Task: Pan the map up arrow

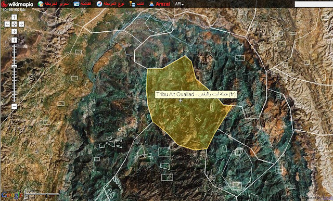Action: pyautogui.click(x=14, y=17)
